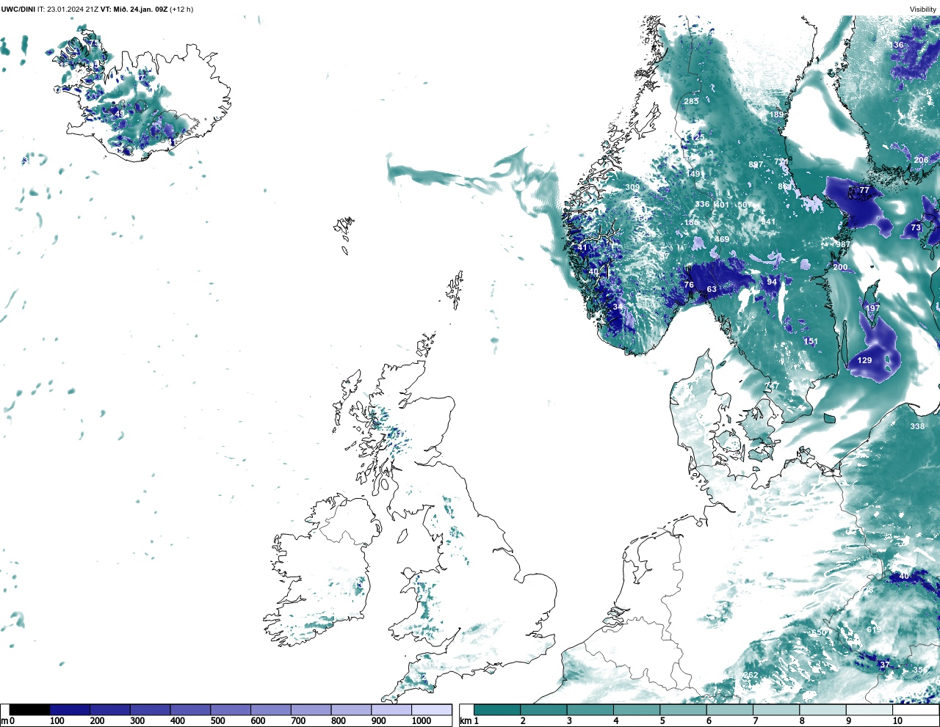940x727 pixels.
Task: Click the visibility value '262' on the map
Action: (751, 675)
